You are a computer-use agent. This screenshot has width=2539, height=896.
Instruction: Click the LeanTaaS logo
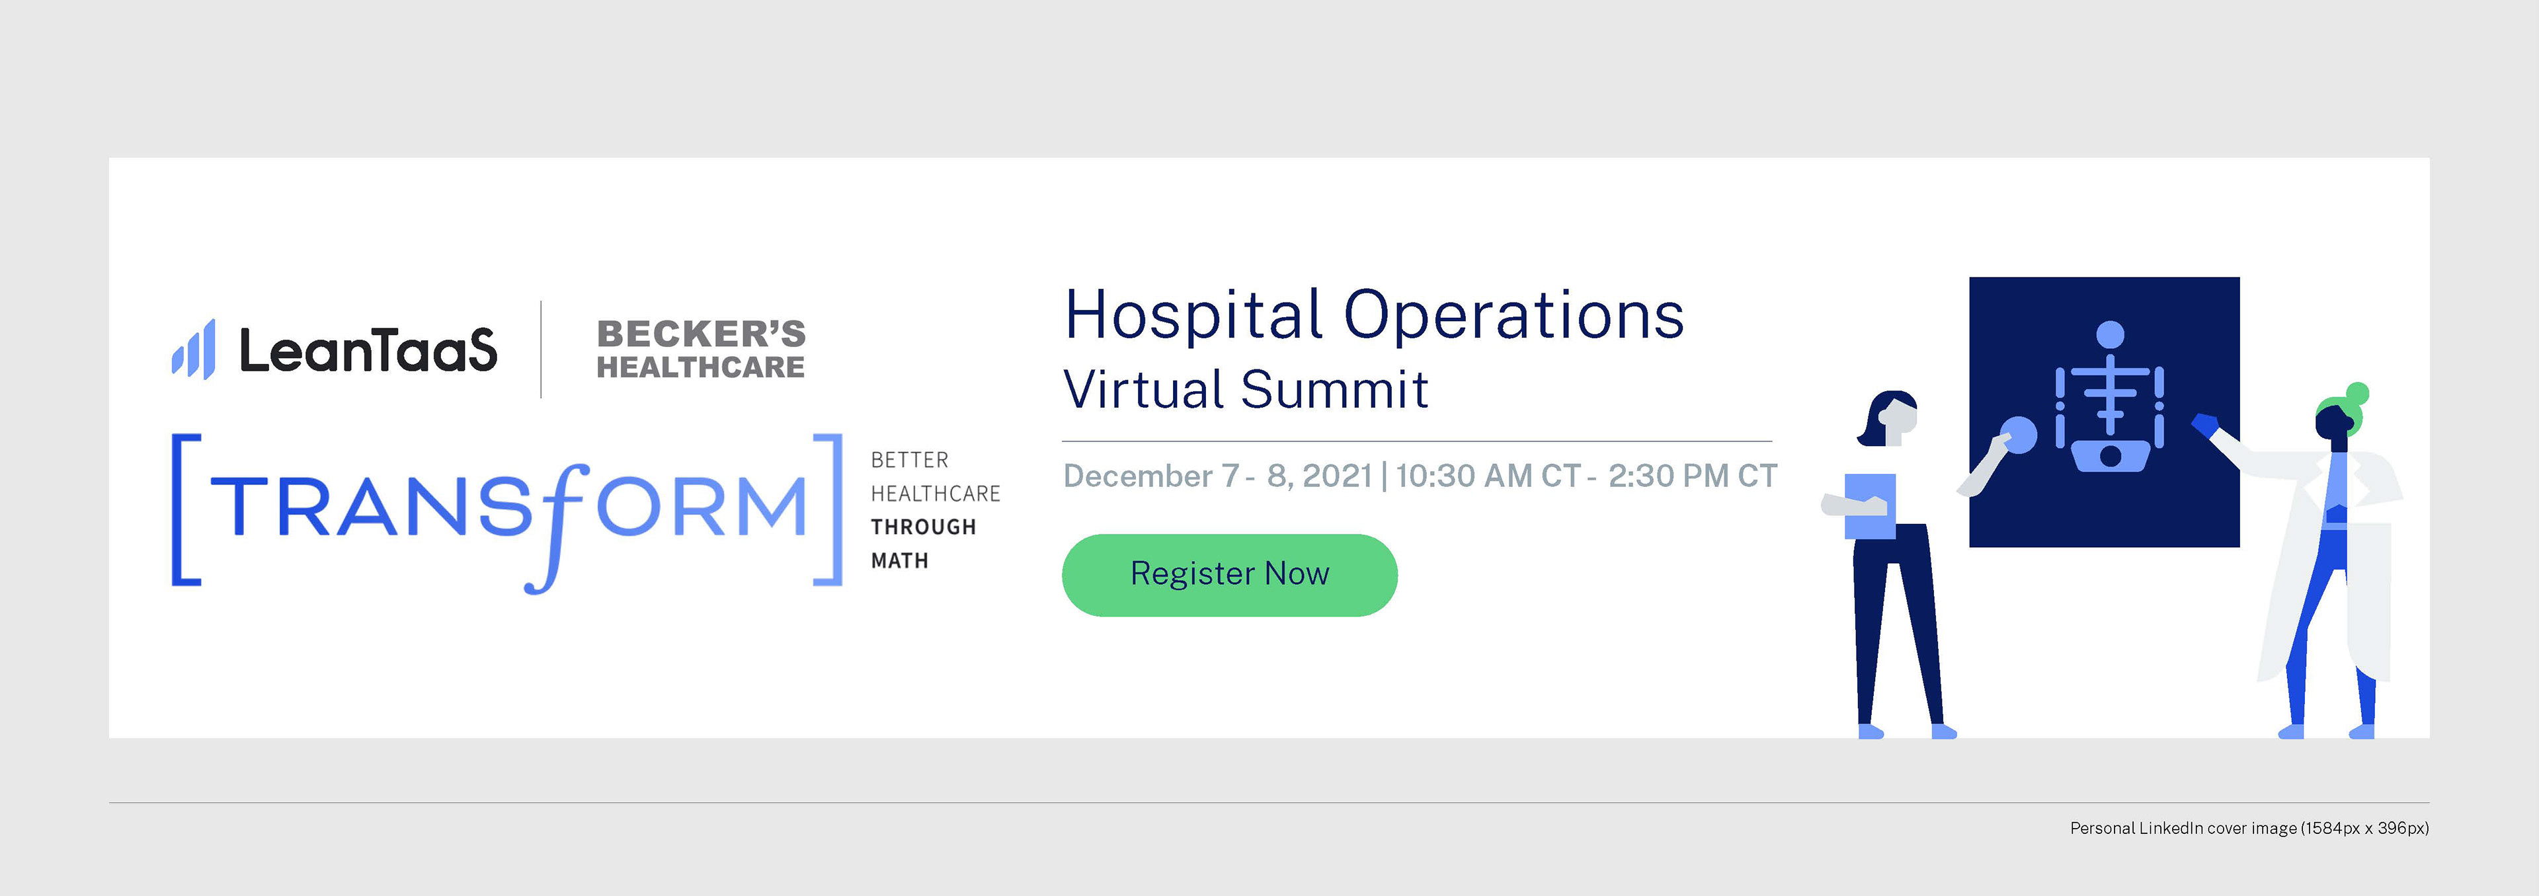(334, 350)
